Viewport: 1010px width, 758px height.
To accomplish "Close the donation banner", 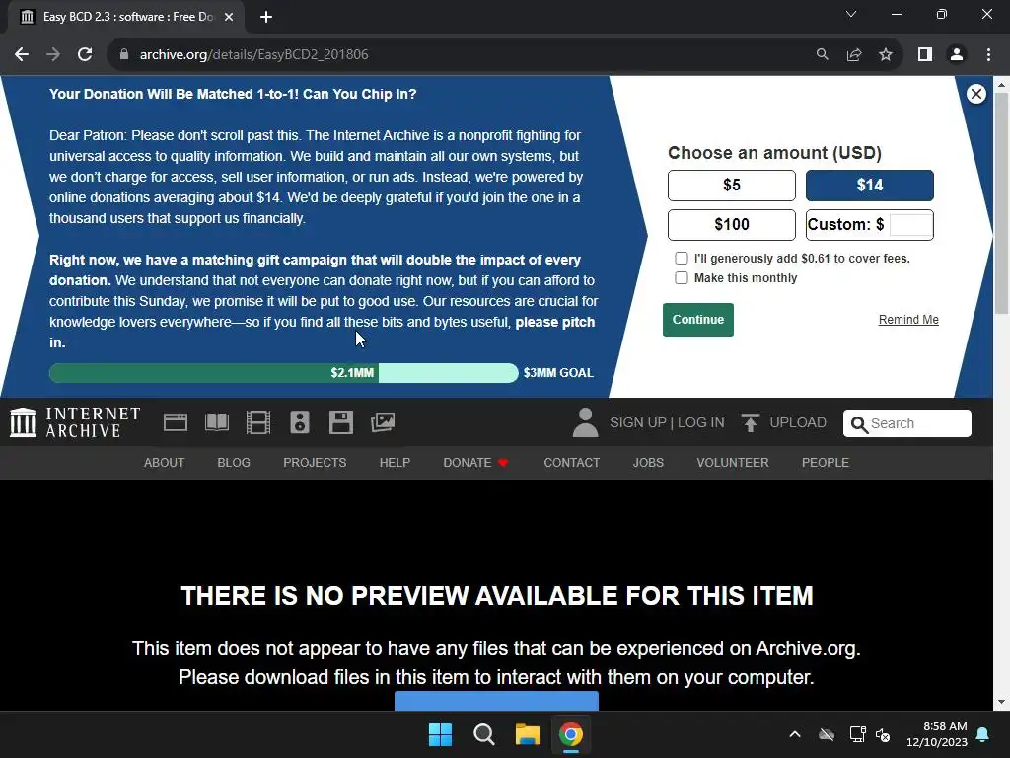I will [975, 94].
